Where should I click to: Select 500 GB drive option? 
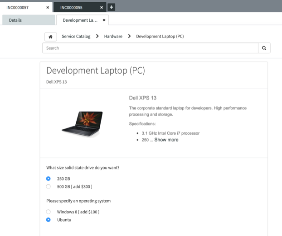pyautogui.click(x=48, y=187)
